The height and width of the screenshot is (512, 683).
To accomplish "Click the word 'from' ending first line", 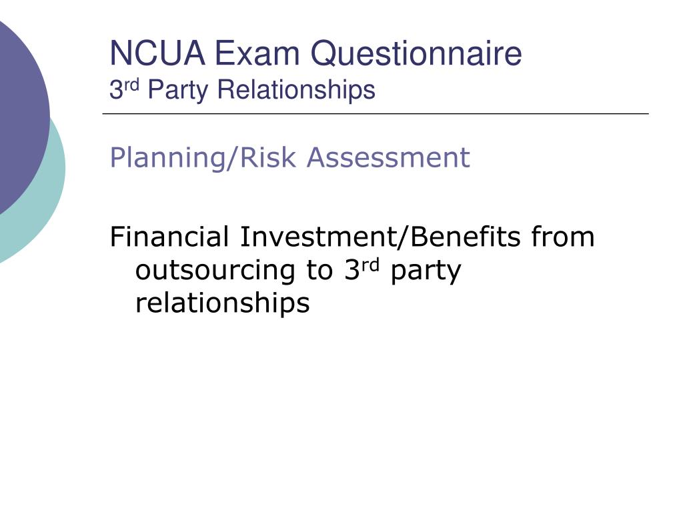I will 563,237.
